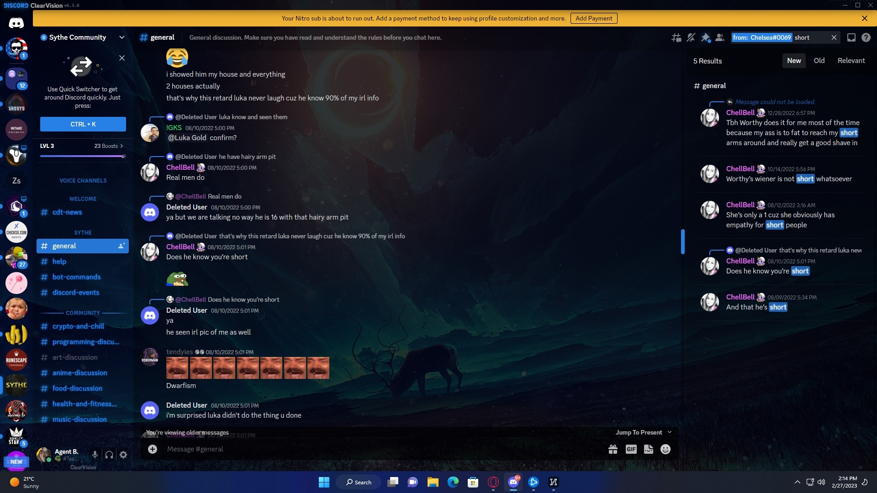The height and width of the screenshot is (493, 877).
Task: Open pinned messages icon
Action: (x=705, y=38)
